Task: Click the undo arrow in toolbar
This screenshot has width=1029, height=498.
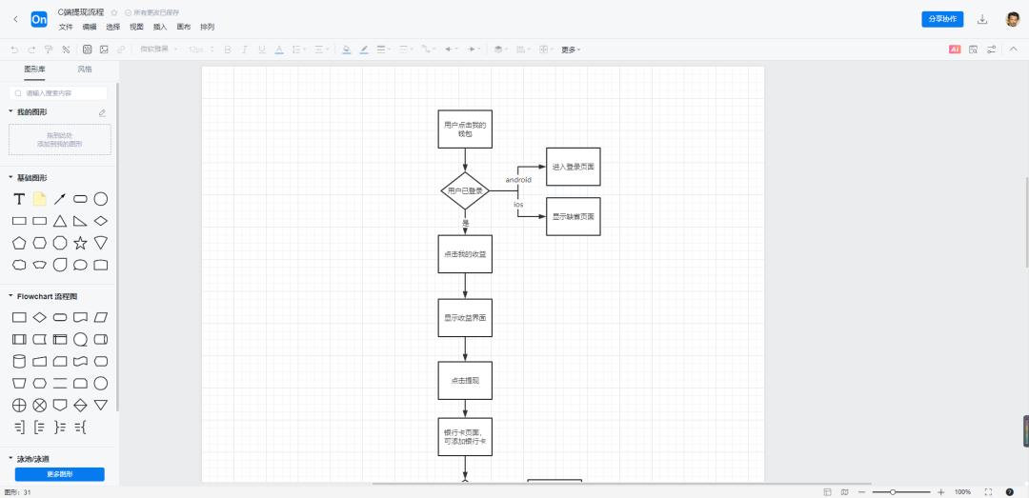Action: [14, 49]
